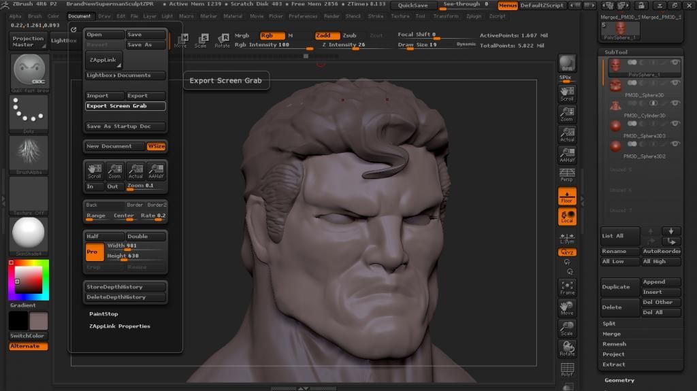Click Save As Startup Doc

pyautogui.click(x=125, y=126)
